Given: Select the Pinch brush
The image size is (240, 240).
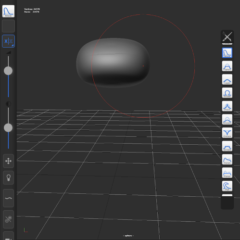Looking at the screenshot, I should pyautogui.click(x=227, y=106).
